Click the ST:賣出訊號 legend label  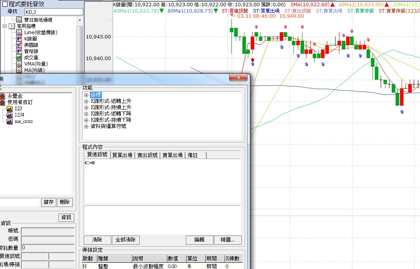(297, 11)
